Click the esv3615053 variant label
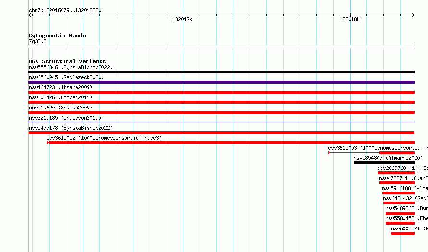 [x=378, y=148]
